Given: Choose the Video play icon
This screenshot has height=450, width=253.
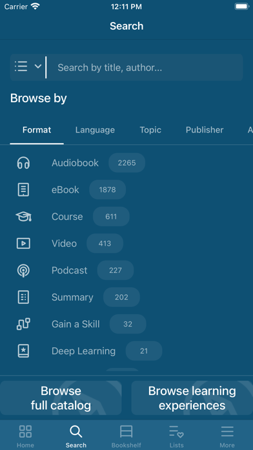Looking at the screenshot, I should [x=23, y=243].
